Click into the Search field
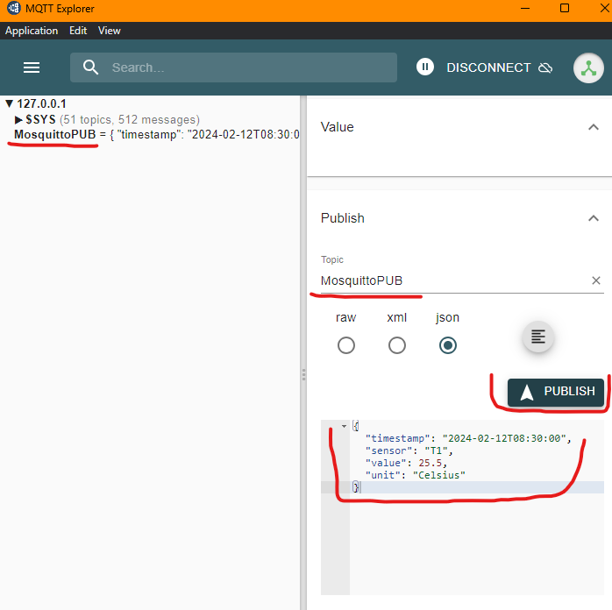 click(233, 67)
